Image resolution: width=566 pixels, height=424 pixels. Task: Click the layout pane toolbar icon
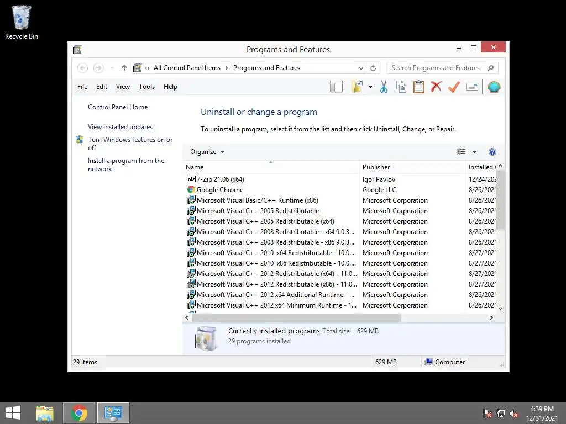[x=336, y=87]
